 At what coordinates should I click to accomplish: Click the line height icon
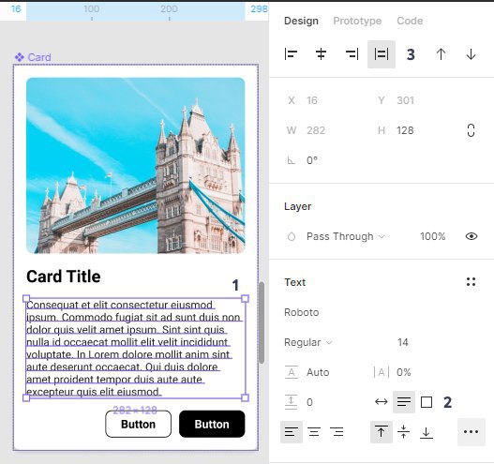(x=292, y=372)
